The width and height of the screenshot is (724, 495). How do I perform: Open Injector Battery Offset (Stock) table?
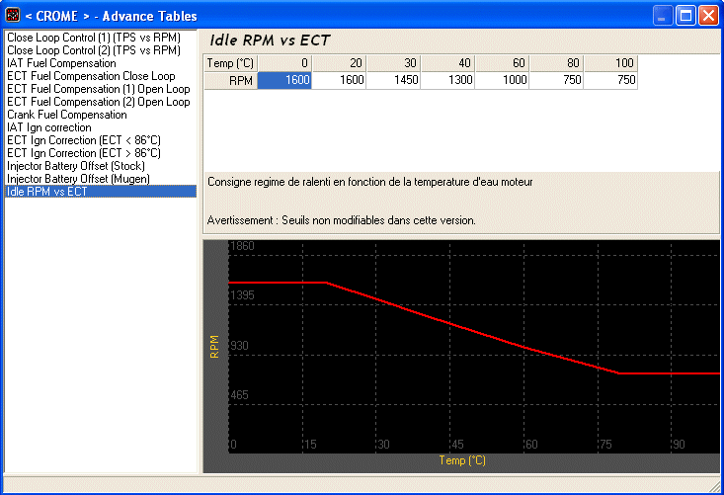click(x=76, y=166)
